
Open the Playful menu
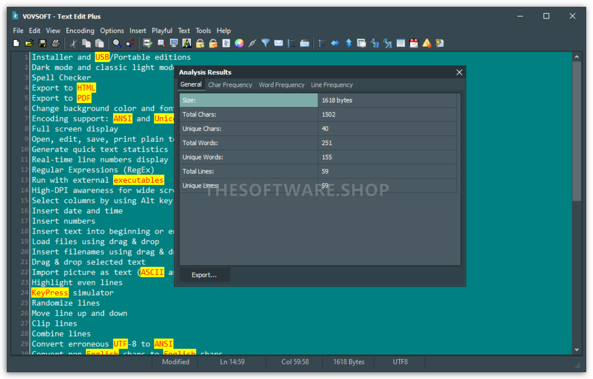[162, 30]
